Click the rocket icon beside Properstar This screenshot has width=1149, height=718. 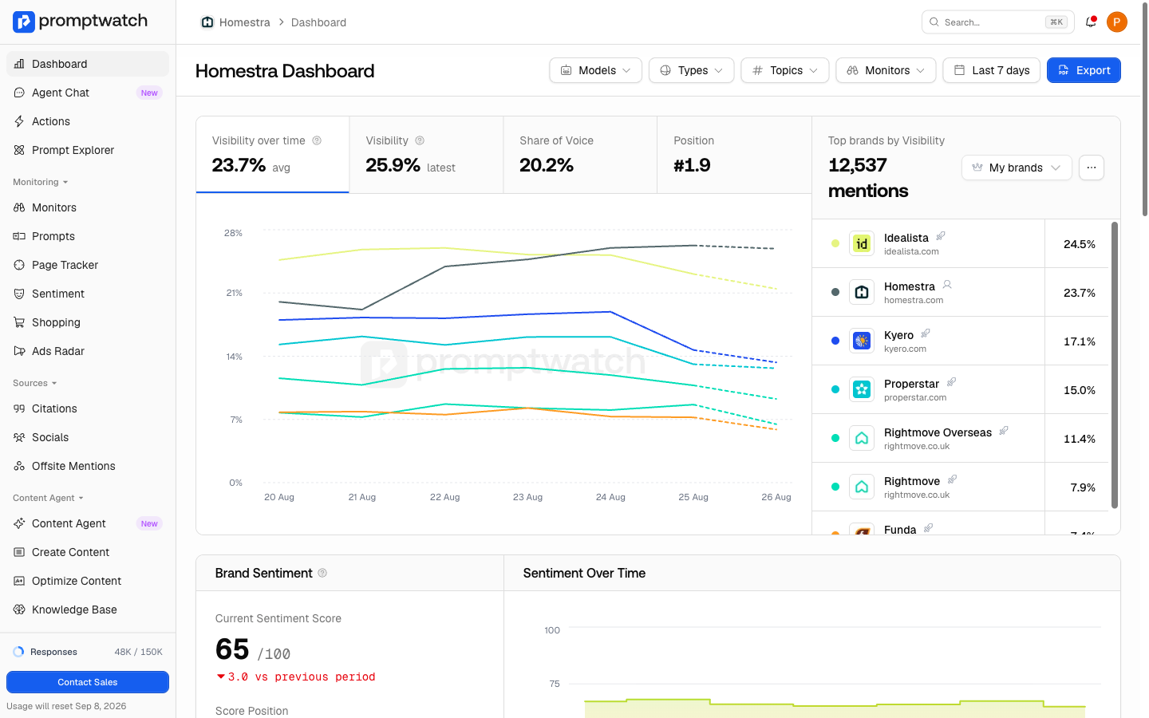tap(951, 382)
